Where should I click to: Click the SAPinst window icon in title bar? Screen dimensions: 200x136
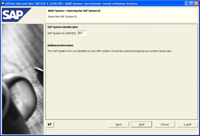coord(3,3)
